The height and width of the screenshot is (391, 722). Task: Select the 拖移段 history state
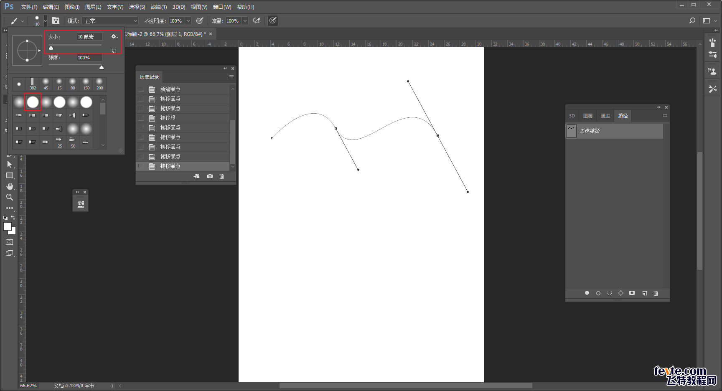tap(168, 118)
